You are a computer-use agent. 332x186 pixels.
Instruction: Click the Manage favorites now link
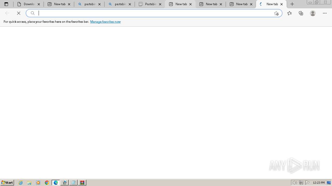(x=105, y=22)
